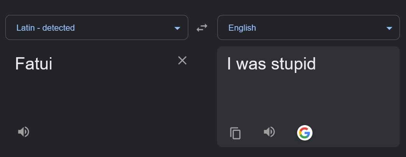Click the word stupid in the translation
The height and width of the screenshot is (157, 406).
tap(293, 64)
